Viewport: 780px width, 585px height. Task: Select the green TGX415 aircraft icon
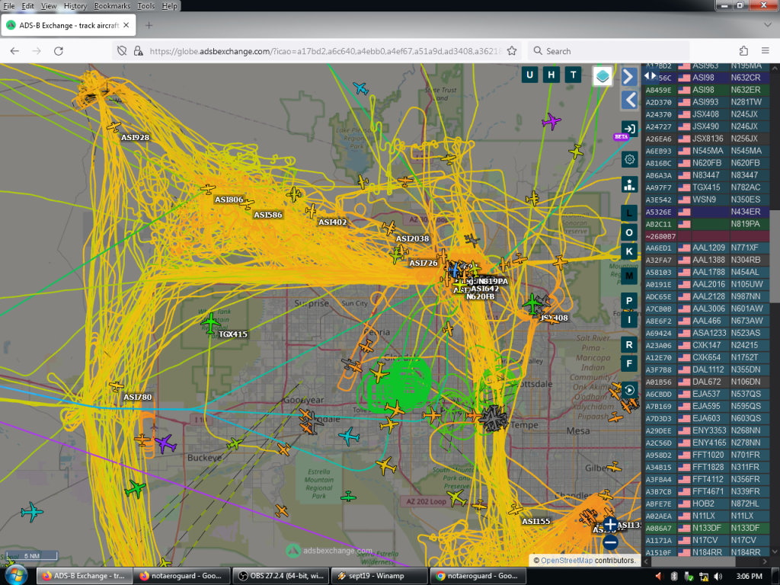[211, 323]
